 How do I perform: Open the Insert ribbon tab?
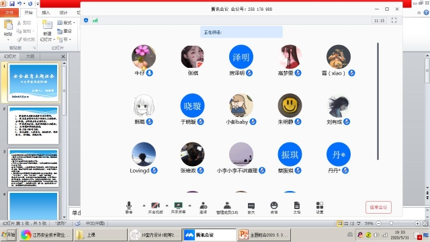[x=46, y=13]
